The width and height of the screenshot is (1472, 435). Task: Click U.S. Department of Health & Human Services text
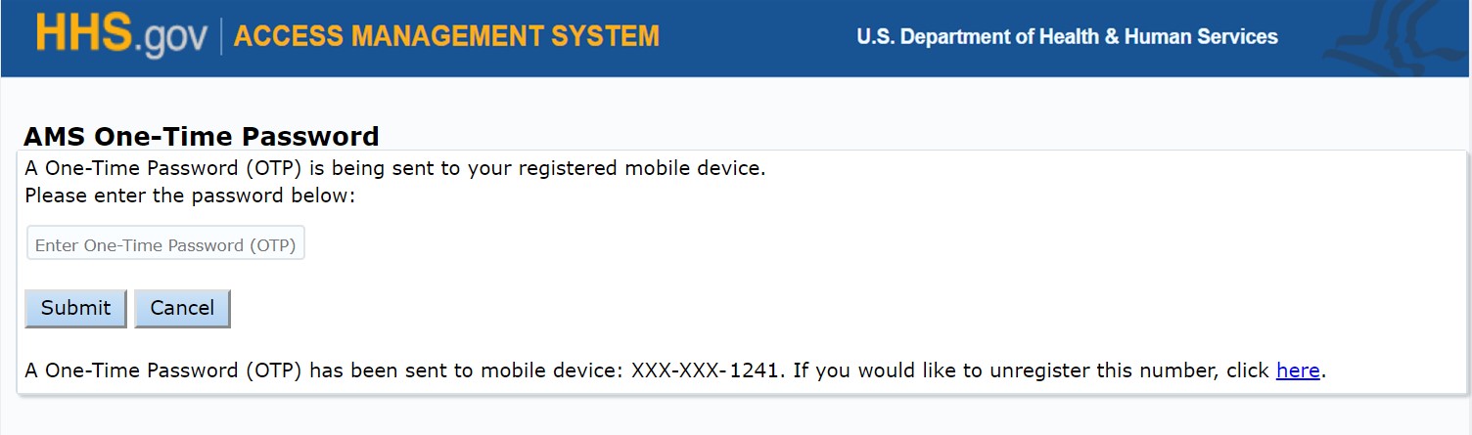[1067, 37]
